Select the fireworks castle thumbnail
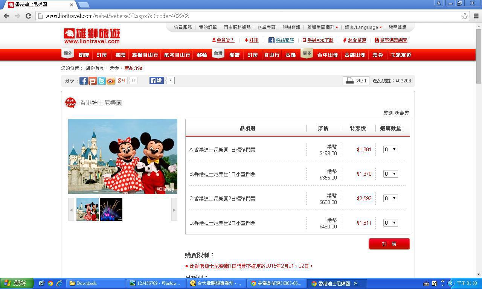This screenshot has height=289, width=482. point(111,210)
